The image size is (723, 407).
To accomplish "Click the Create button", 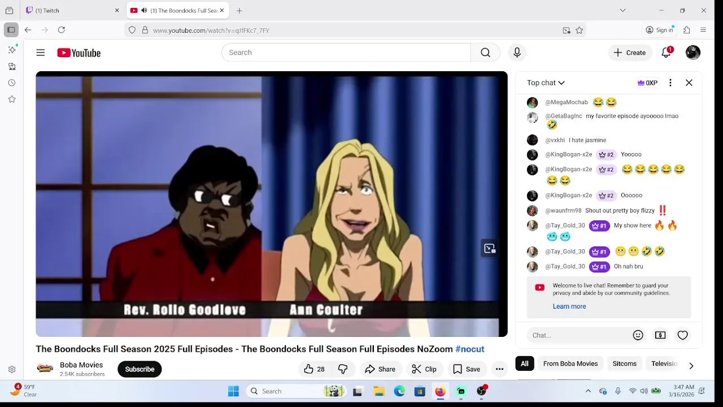I will [x=630, y=53].
